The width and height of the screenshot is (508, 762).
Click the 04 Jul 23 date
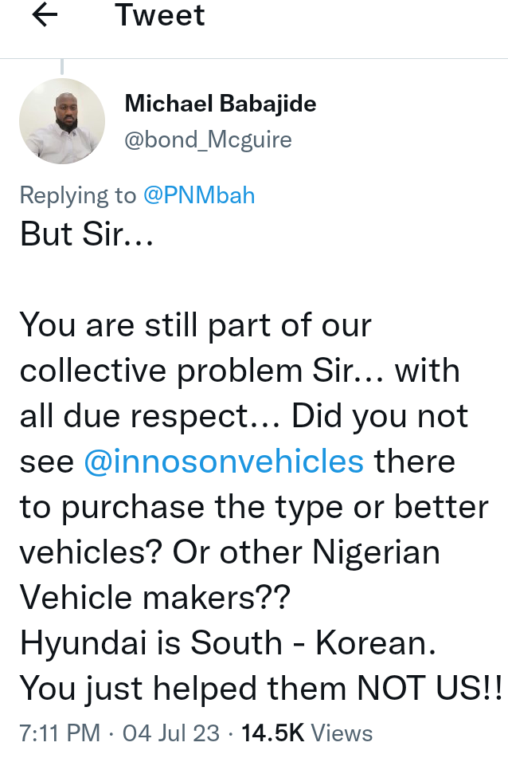171,733
